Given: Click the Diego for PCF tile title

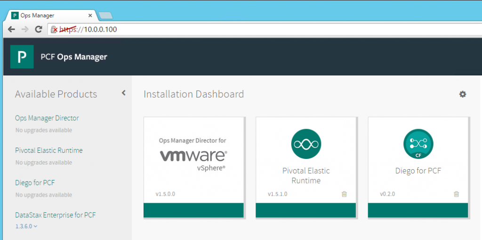Looking at the screenshot, I should (418, 171).
